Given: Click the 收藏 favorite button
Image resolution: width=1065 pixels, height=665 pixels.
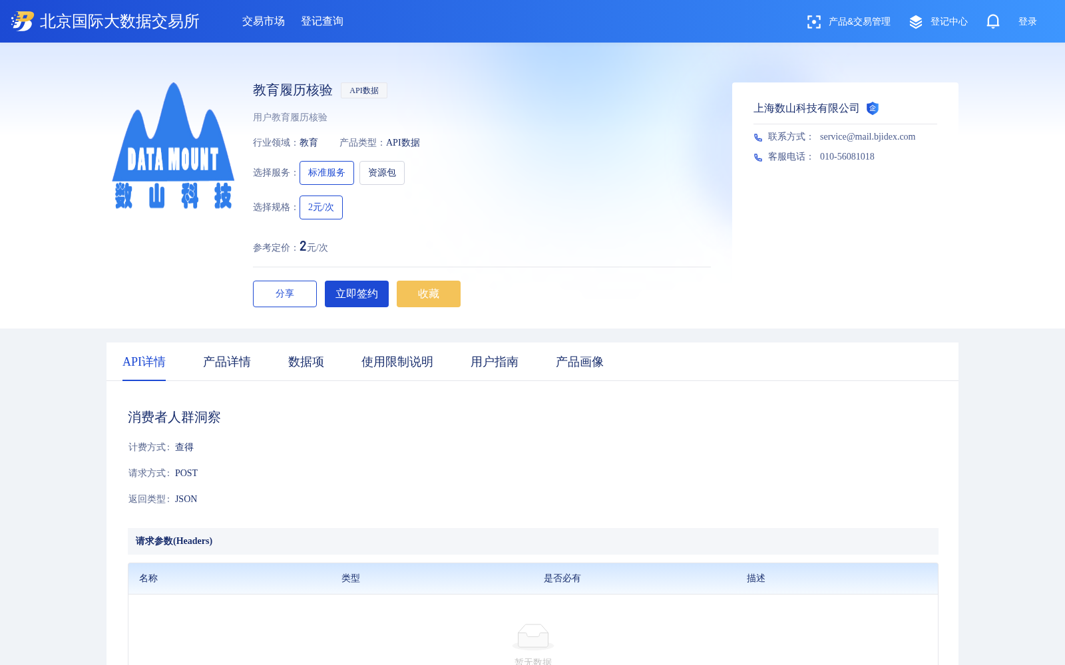Looking at the screenshot, I should tap(429, 294).
